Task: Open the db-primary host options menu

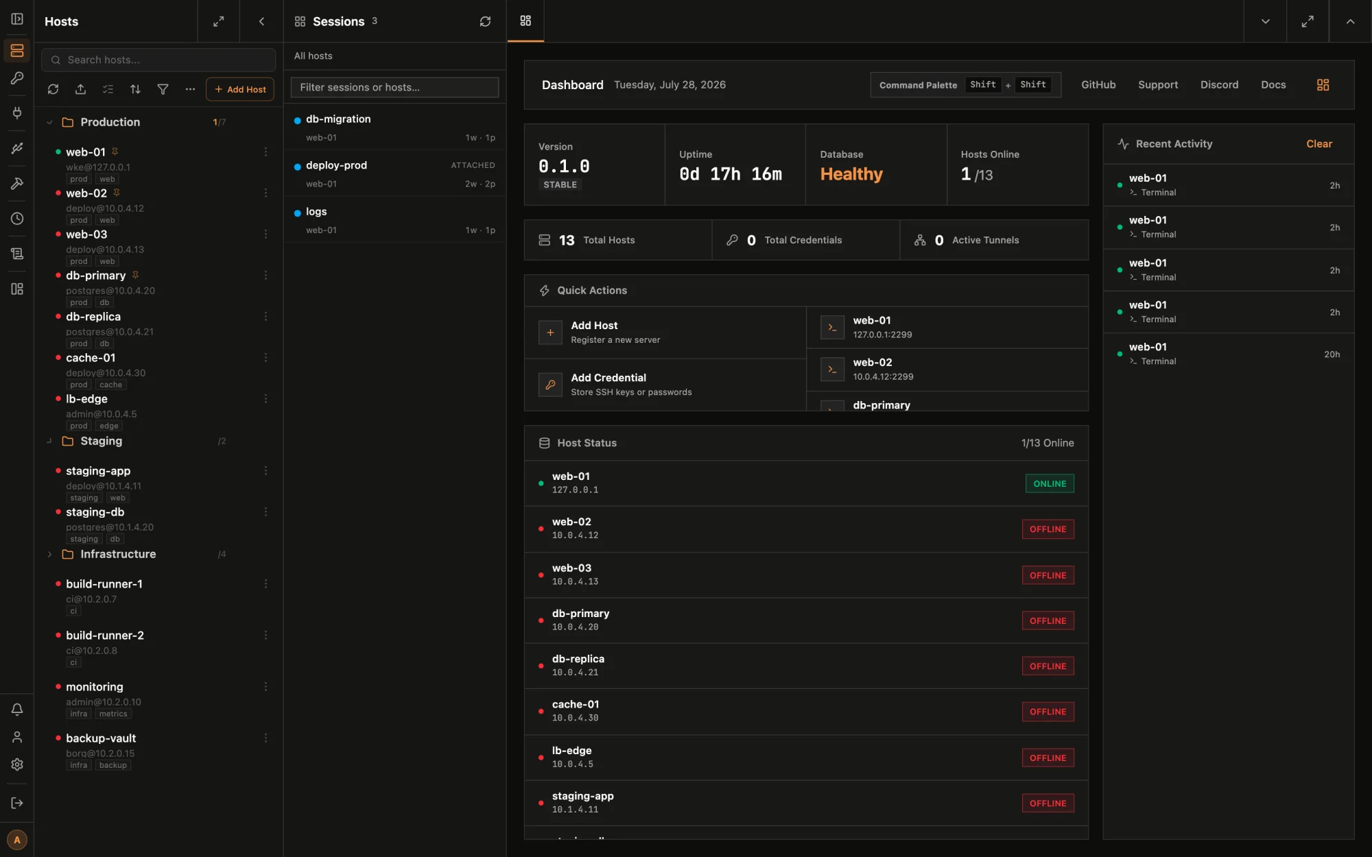Action: pyautogui.click(x=265, y=276)
